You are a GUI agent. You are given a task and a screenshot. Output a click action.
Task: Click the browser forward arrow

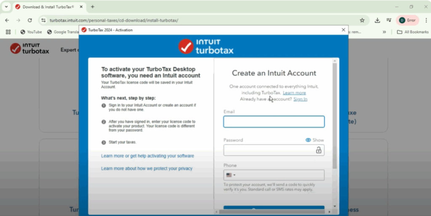coord(19,20)
